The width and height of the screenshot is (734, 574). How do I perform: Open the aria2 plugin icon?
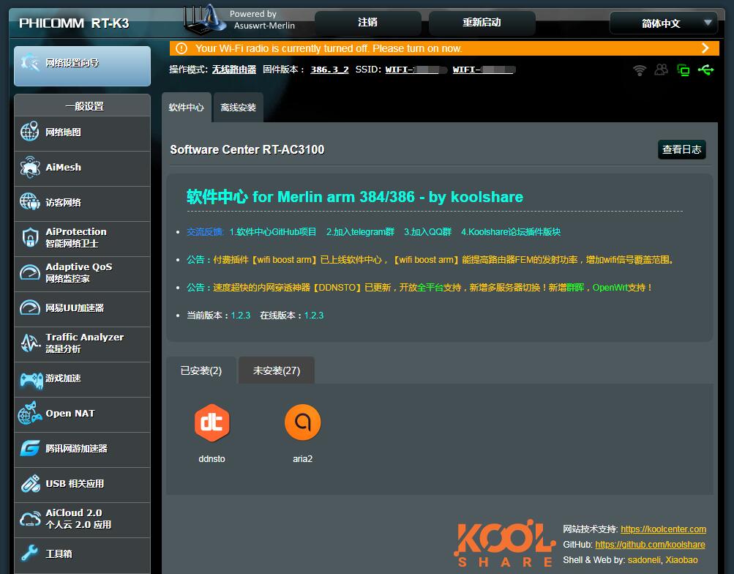(x=302, y=422)
